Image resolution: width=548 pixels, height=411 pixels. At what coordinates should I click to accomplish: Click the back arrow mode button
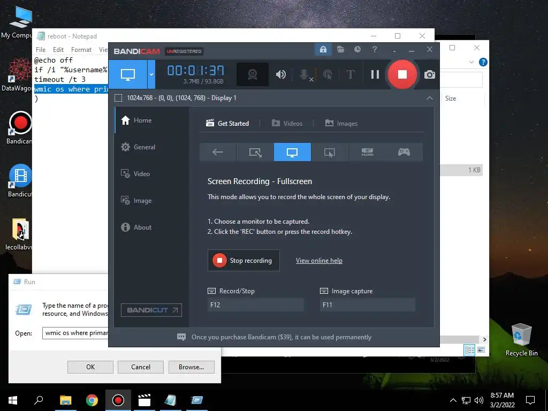[x=218, y=152]
